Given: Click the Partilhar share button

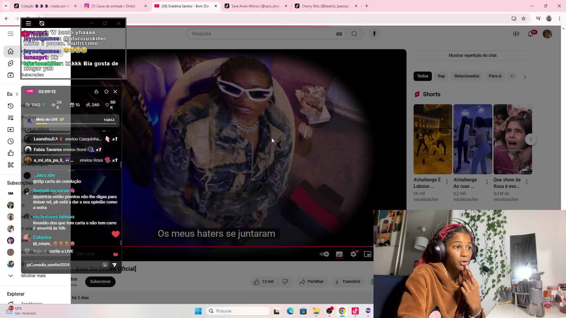Looking at the screenshot, I should pyautogui.click(x=312, y=282).
